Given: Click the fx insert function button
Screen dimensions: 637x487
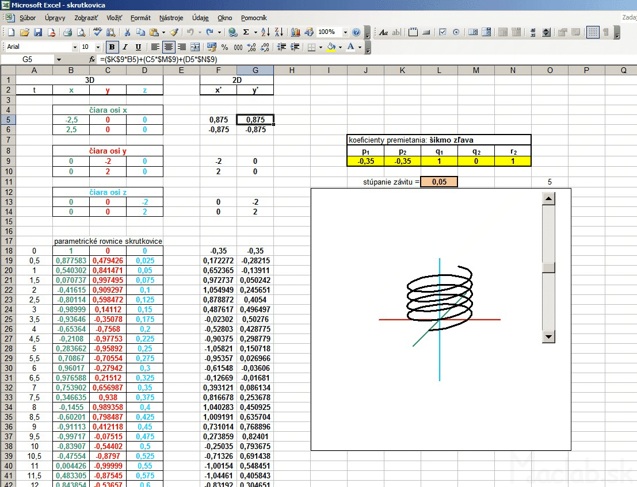Looking at the screenshot, I should click(92, 60).
